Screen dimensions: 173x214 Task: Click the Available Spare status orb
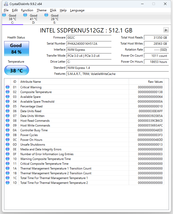click(8, 97)
